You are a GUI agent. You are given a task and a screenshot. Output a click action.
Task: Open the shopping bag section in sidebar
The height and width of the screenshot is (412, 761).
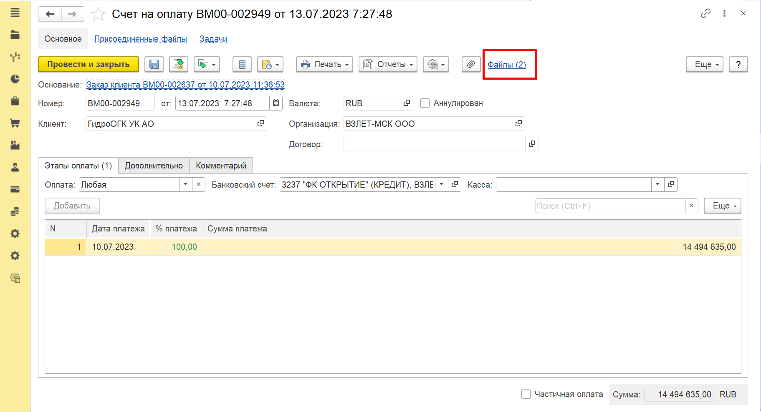point(15,101)
